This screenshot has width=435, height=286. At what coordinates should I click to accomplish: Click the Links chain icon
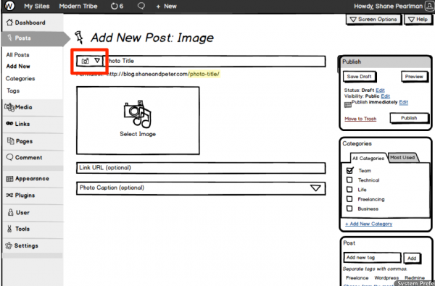pos(9,124)
